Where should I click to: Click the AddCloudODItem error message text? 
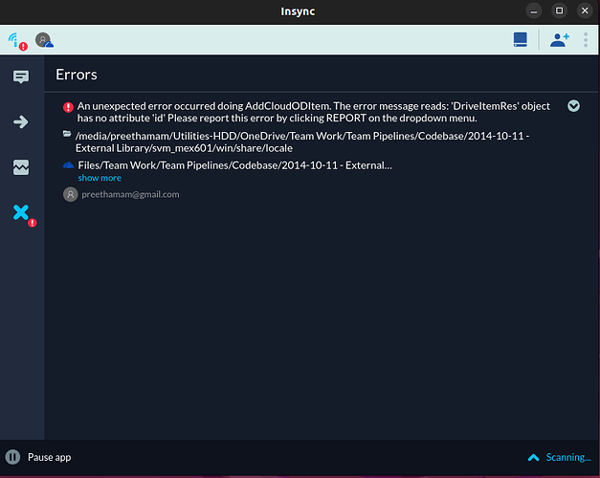pyautogui.click(x=313, y=112)
